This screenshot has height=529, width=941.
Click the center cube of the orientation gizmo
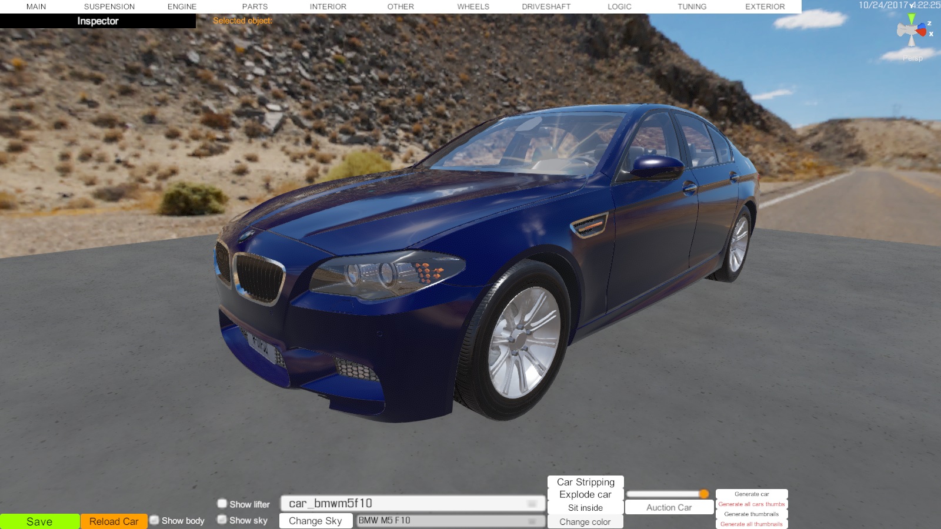911,31
